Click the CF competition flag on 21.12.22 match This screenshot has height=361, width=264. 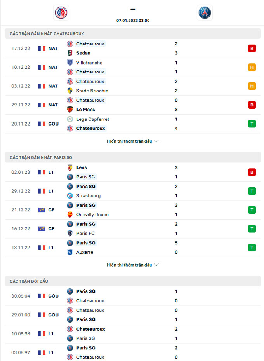pos(42,210)
